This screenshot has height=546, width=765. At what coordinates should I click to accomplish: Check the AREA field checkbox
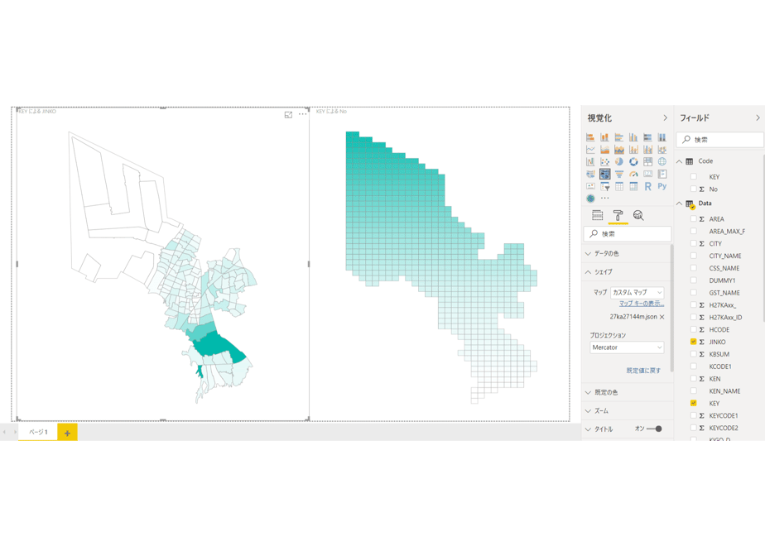pos(693,219)
